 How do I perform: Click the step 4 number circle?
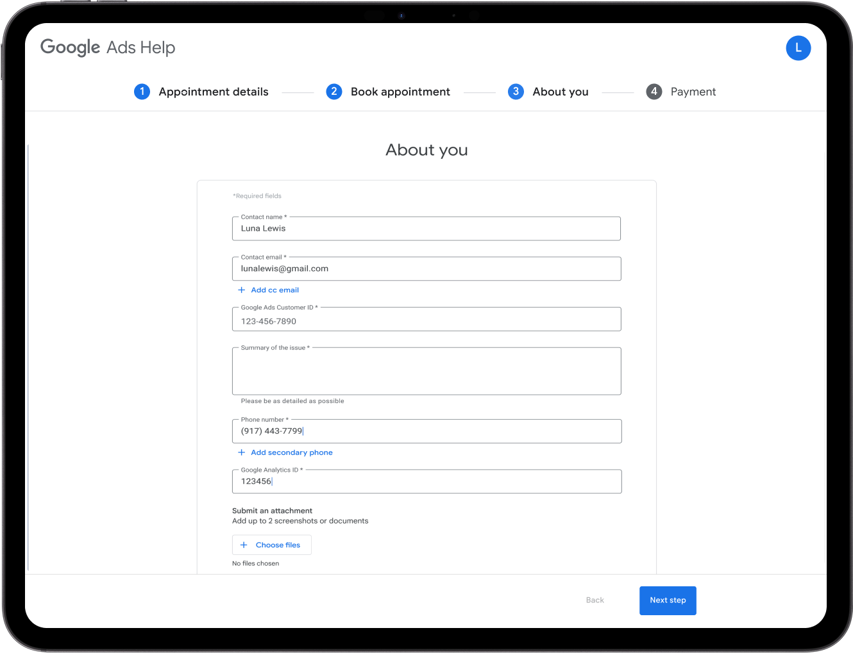click(x=654, y=92)
